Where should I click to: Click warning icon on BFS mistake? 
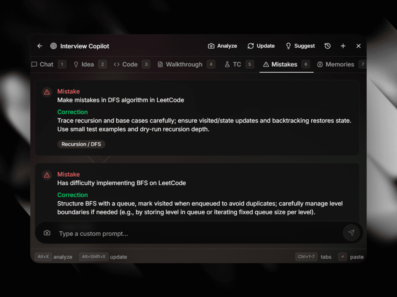47,175
